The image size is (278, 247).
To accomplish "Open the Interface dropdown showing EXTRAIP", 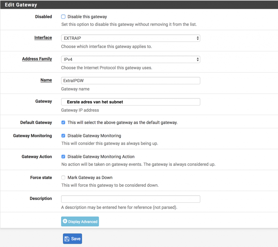I will 131,38.
